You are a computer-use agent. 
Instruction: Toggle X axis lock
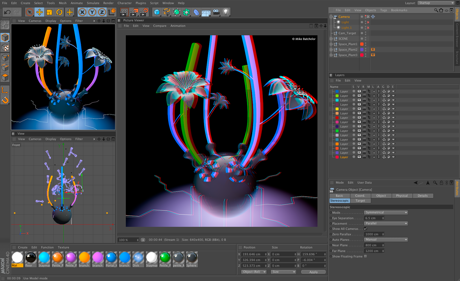(x=82, y=12)
